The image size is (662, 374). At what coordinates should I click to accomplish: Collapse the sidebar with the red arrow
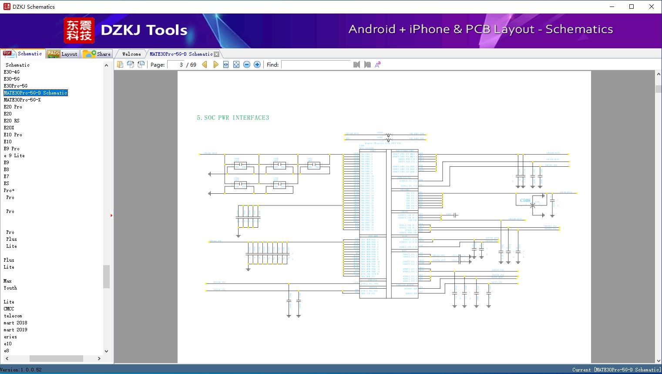pyautogui.click(x=111, y=216)
